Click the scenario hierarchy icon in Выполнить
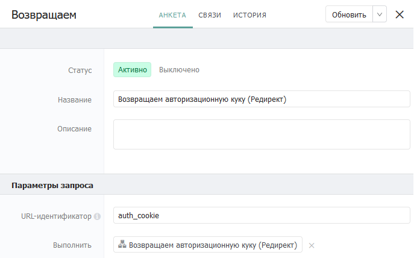 122,244
